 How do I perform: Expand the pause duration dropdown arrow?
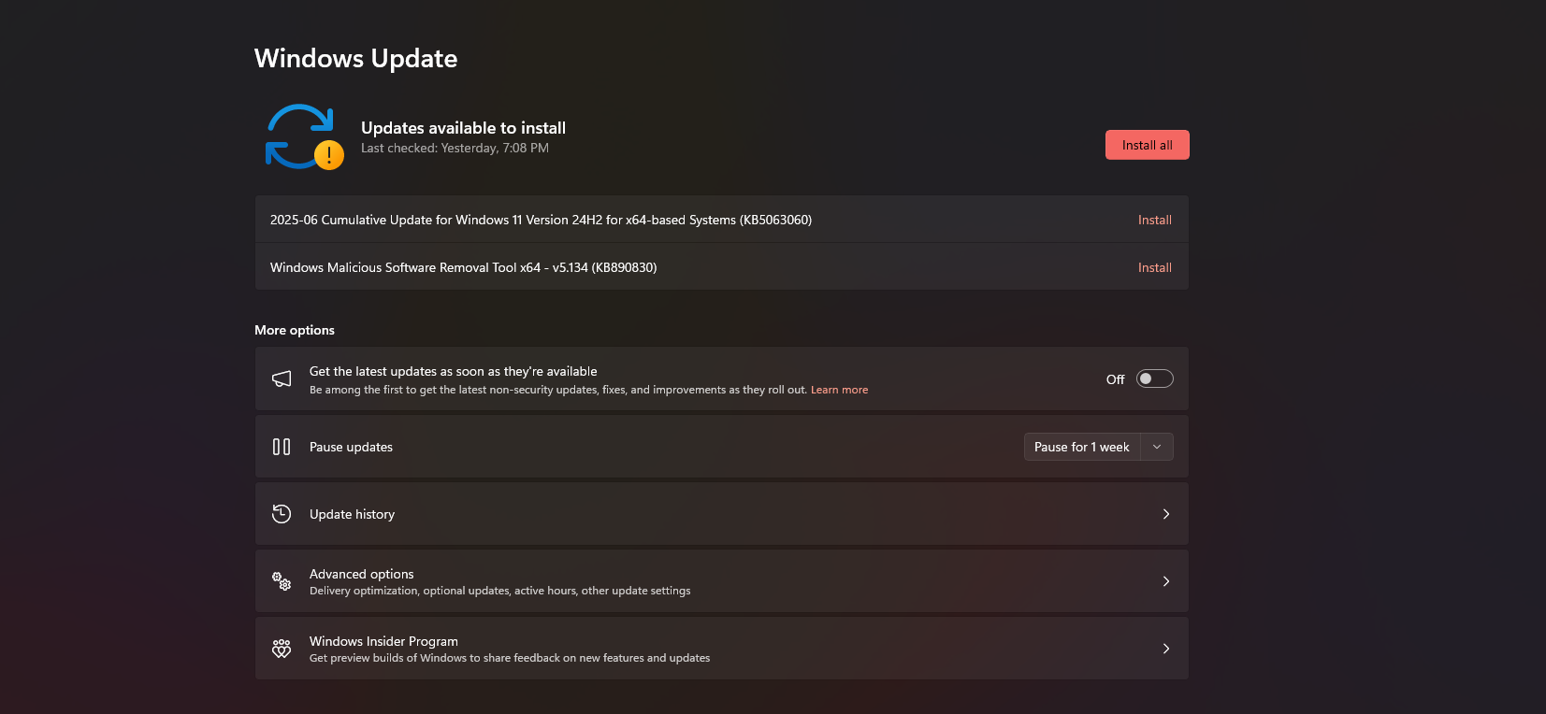click(x=1157, y=447)
